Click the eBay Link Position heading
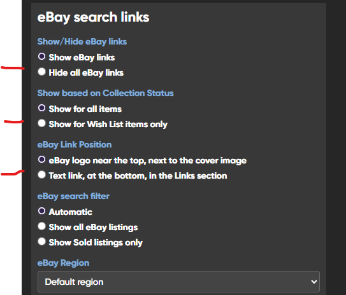Image resolution: width=346 pixels, height=295 pixels. tap(75, 145)
